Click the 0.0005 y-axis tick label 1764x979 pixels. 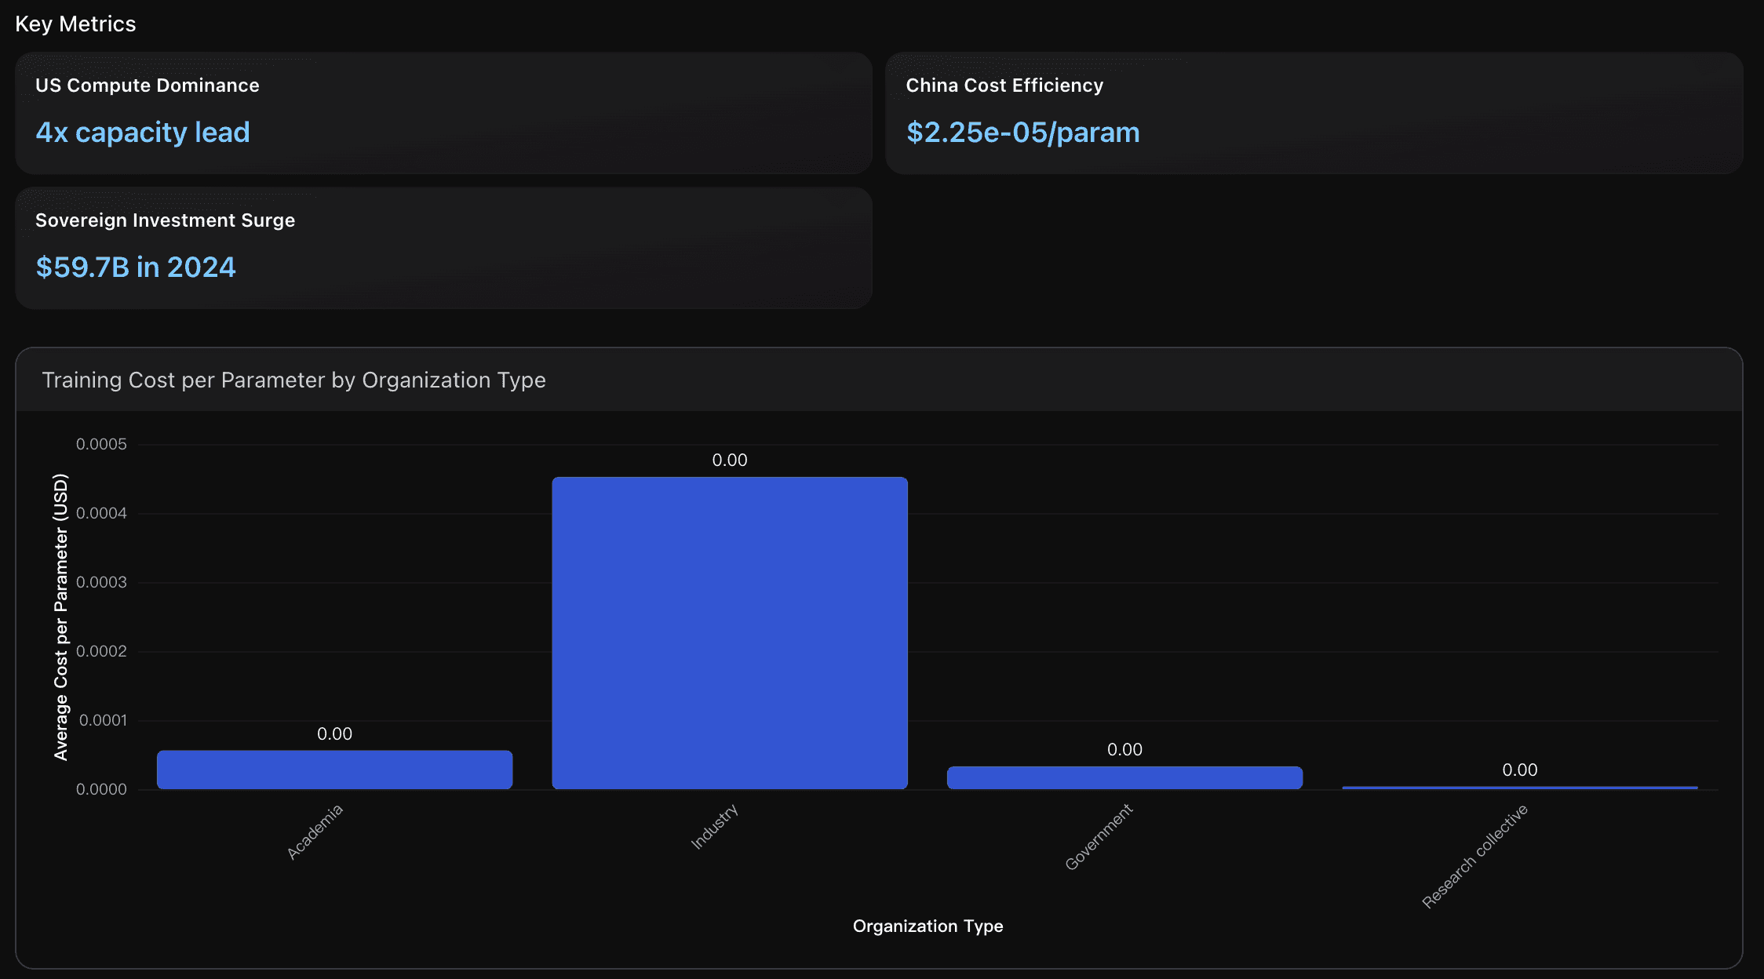point(101,445)
